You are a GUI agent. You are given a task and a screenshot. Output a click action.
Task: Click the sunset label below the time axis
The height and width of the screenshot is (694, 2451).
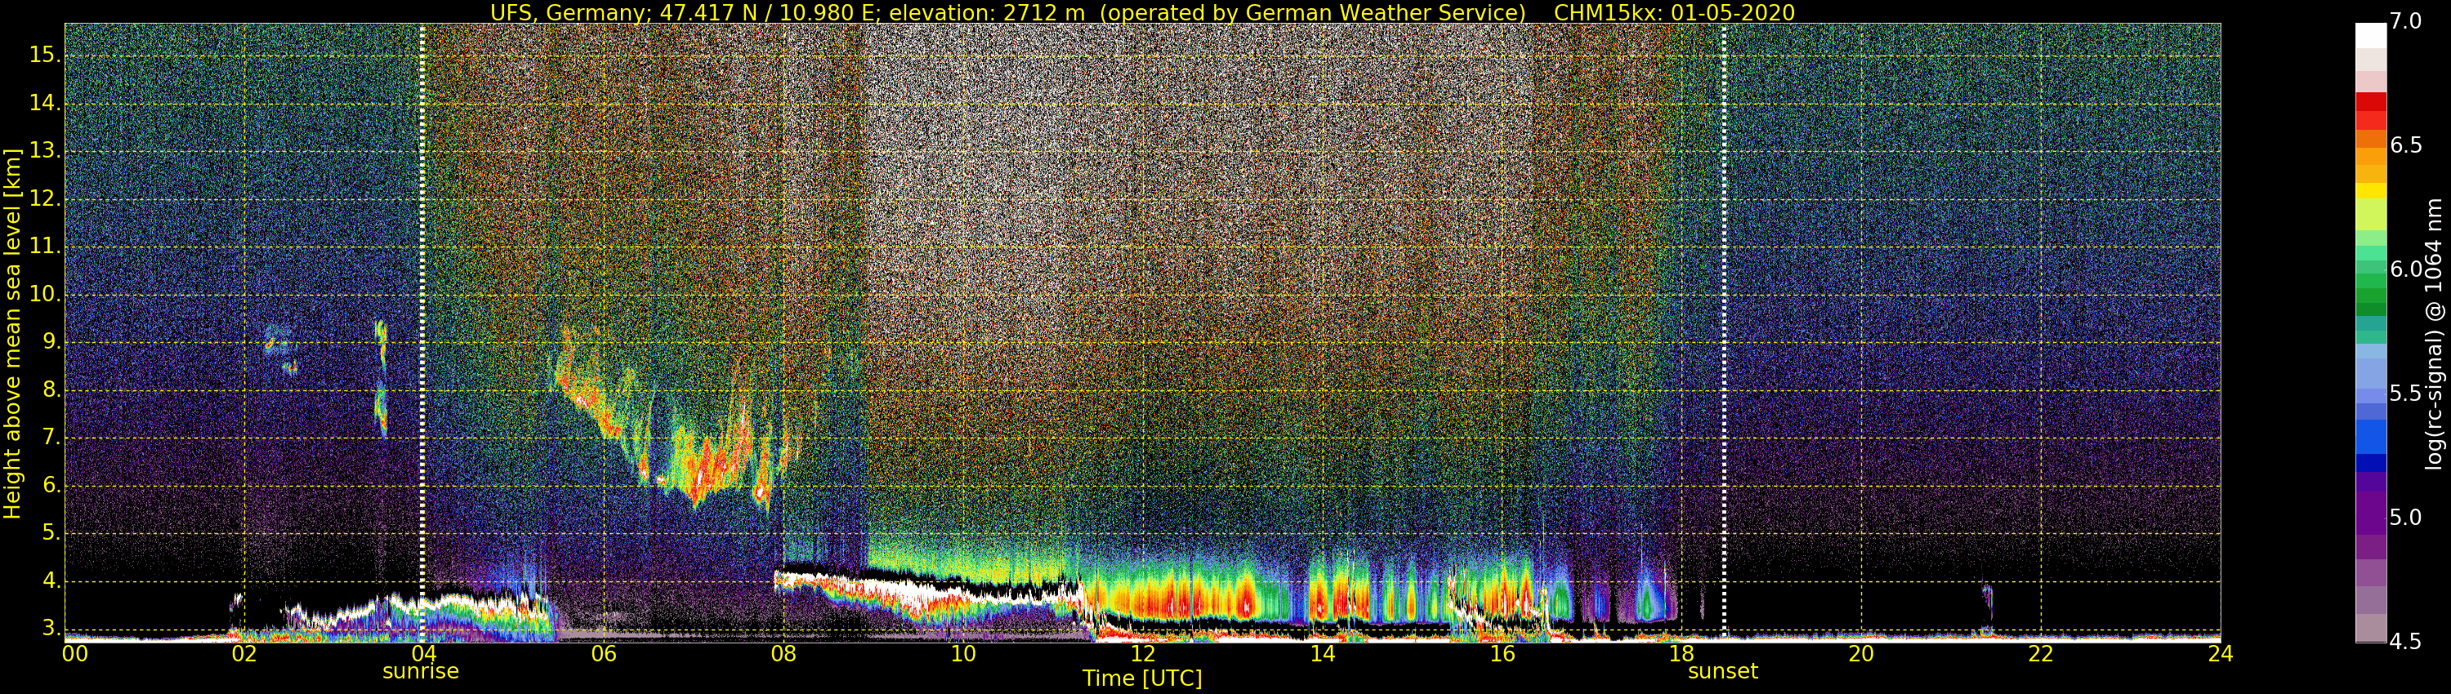1722,671
